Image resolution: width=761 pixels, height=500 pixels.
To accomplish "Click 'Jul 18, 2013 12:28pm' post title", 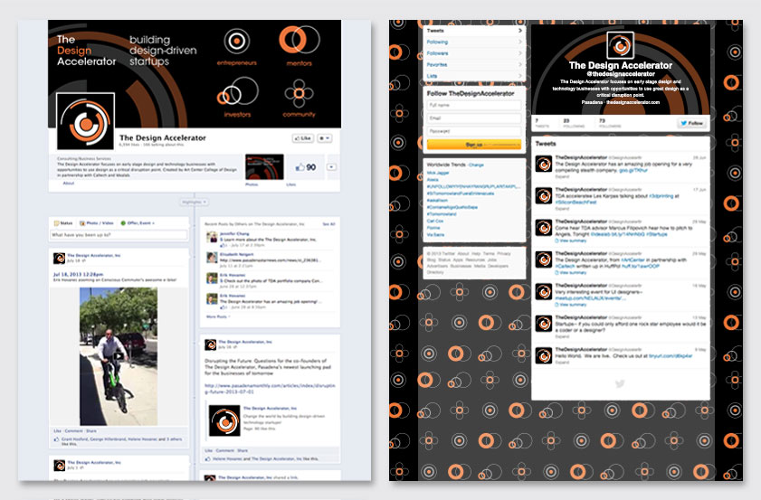I will pyautogui.click(x=78, y=275).
